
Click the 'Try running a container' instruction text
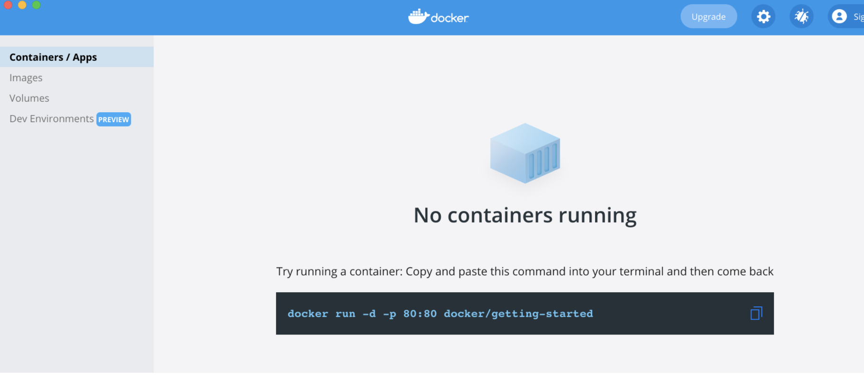coord(525,271)
